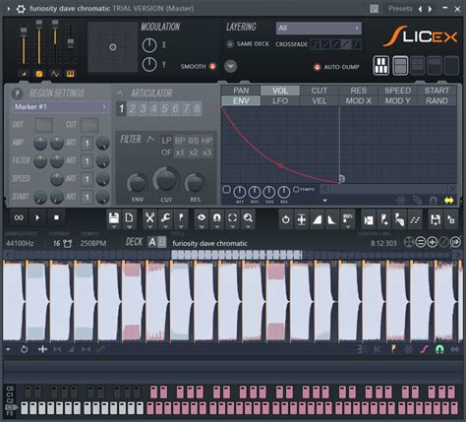This screenshot has height=422, width=466.
Task: Click the yellow double arrow envelope icon
Action: point(448,200)
